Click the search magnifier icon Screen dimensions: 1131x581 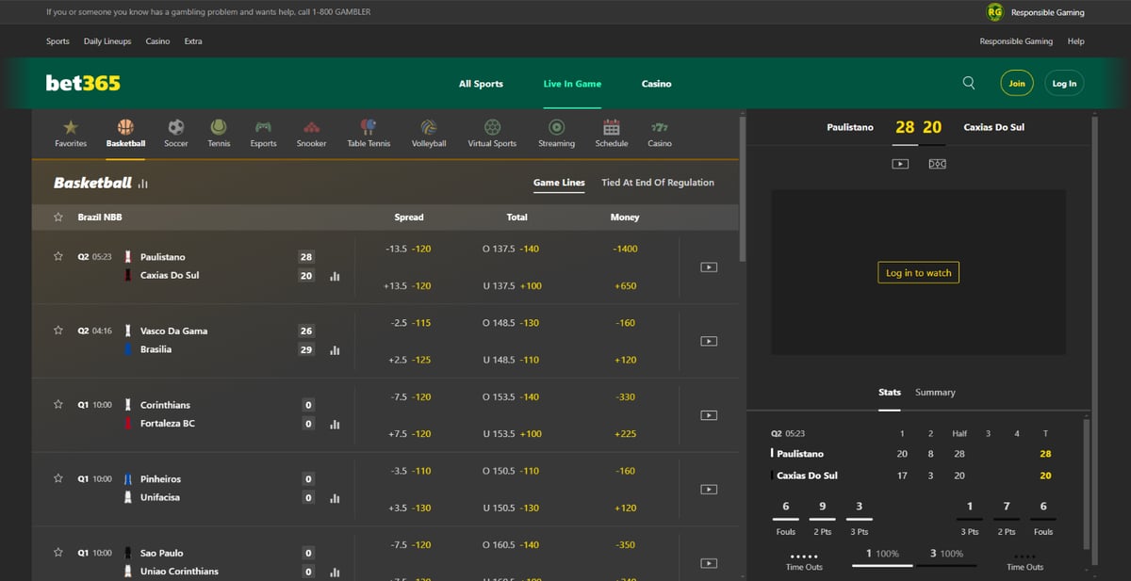pos(969,83)
